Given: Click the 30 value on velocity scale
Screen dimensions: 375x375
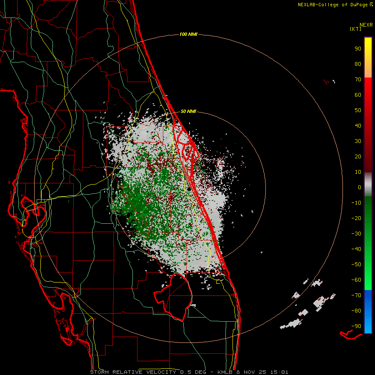Looking at the screenshot, I should pos(358,141).
